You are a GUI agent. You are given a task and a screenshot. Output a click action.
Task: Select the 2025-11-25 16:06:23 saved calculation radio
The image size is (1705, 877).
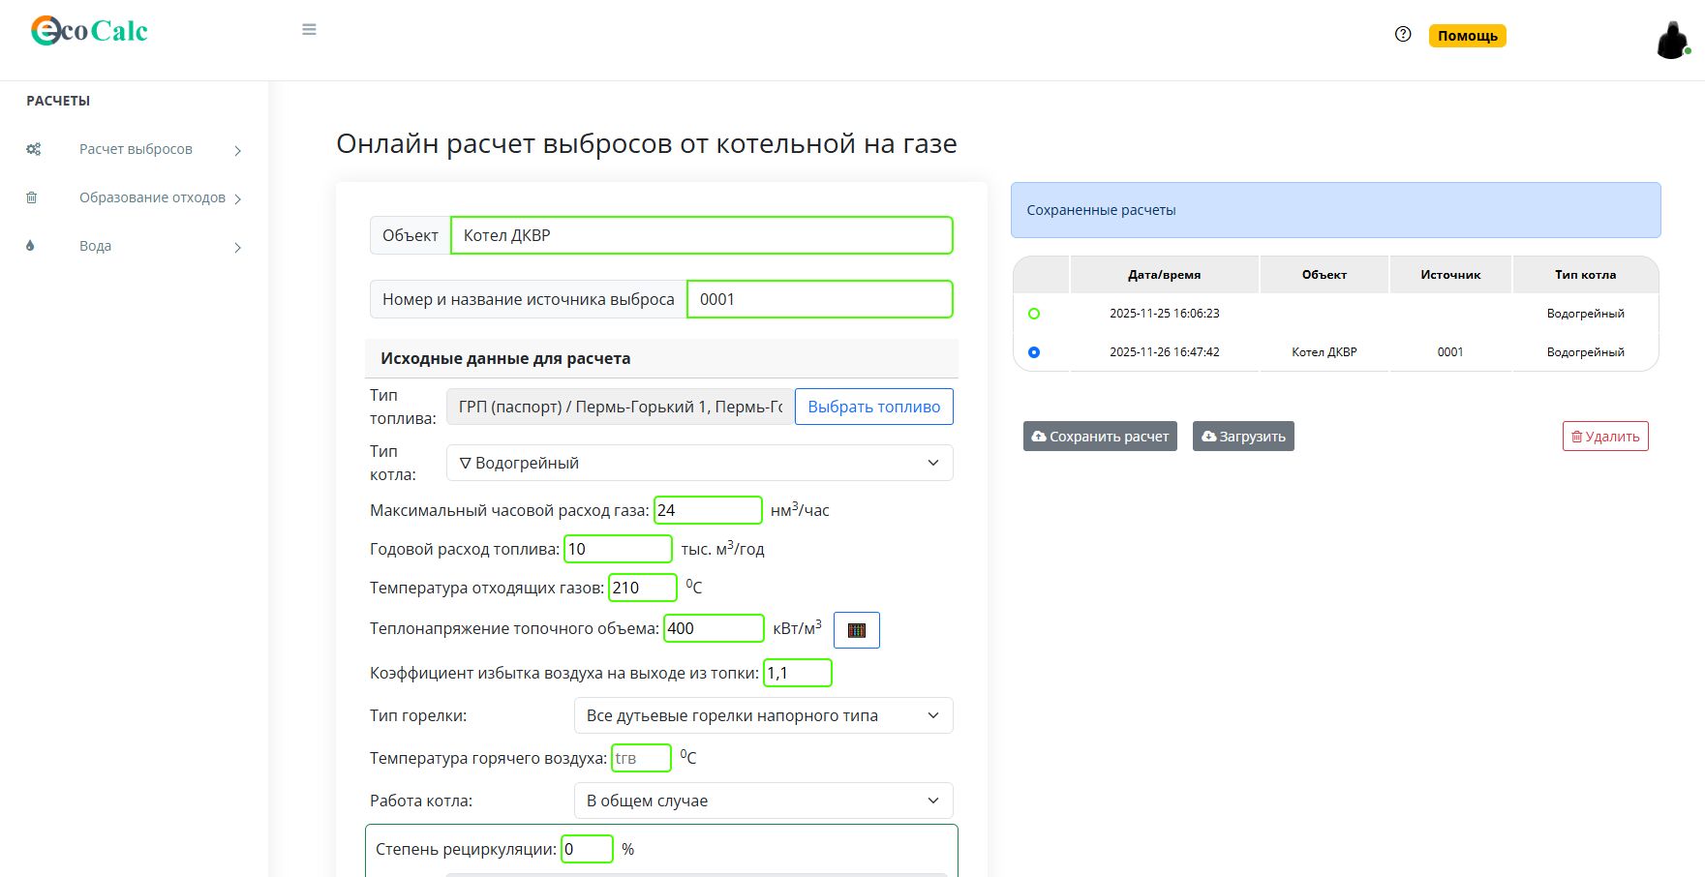pyautogui.click(x=1034, y=314)
